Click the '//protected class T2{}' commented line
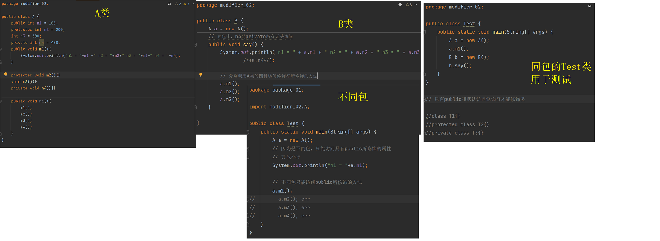The height and width of the screenshot is (241, 660). pyautogui.click(x=458, y=124)
